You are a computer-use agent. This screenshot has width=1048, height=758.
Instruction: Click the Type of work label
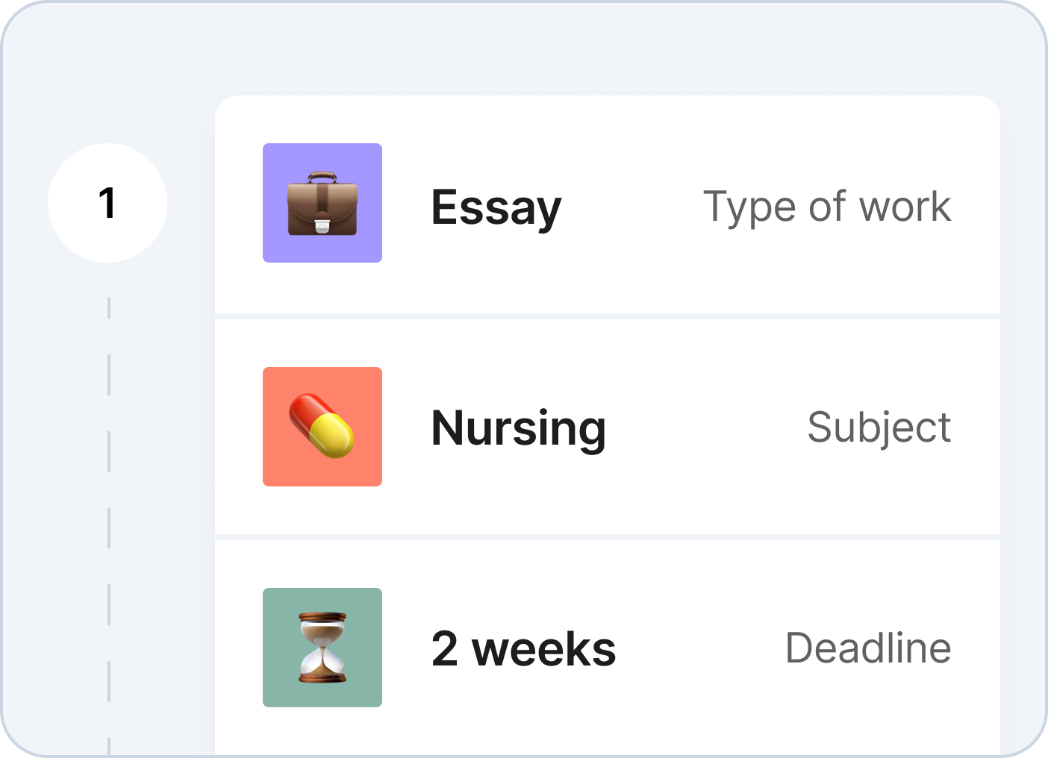click(827, 207)
